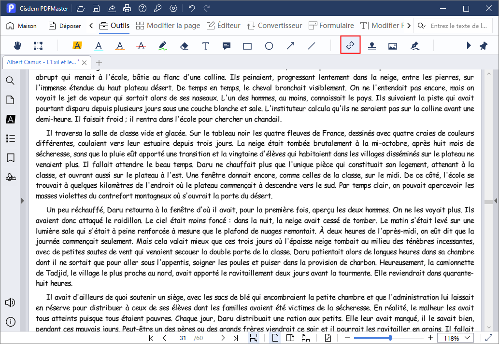The width and height of the screenshot is (499, 344).
Task: Go to the previous page
Action: (x=165, y=338)
